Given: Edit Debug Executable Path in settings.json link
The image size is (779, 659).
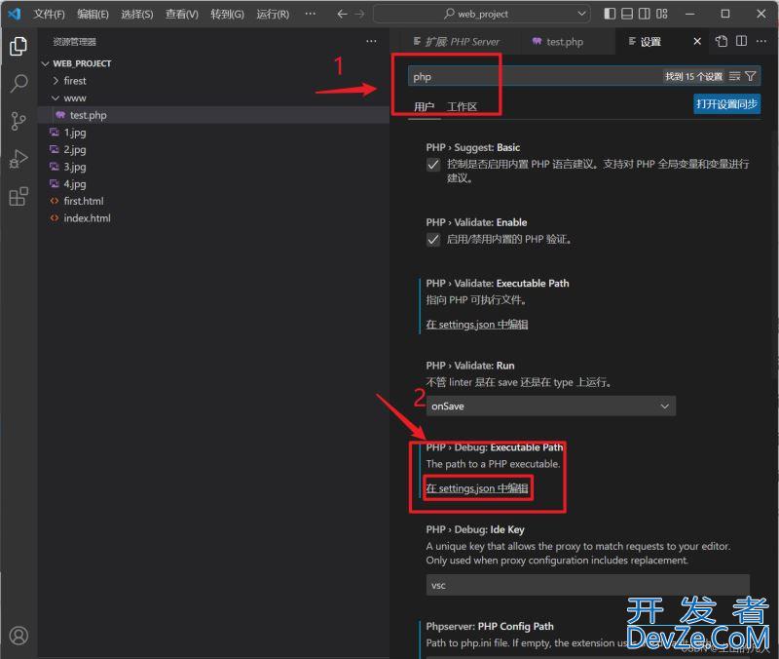Looking at the screenshot, I should pos(476,488).
